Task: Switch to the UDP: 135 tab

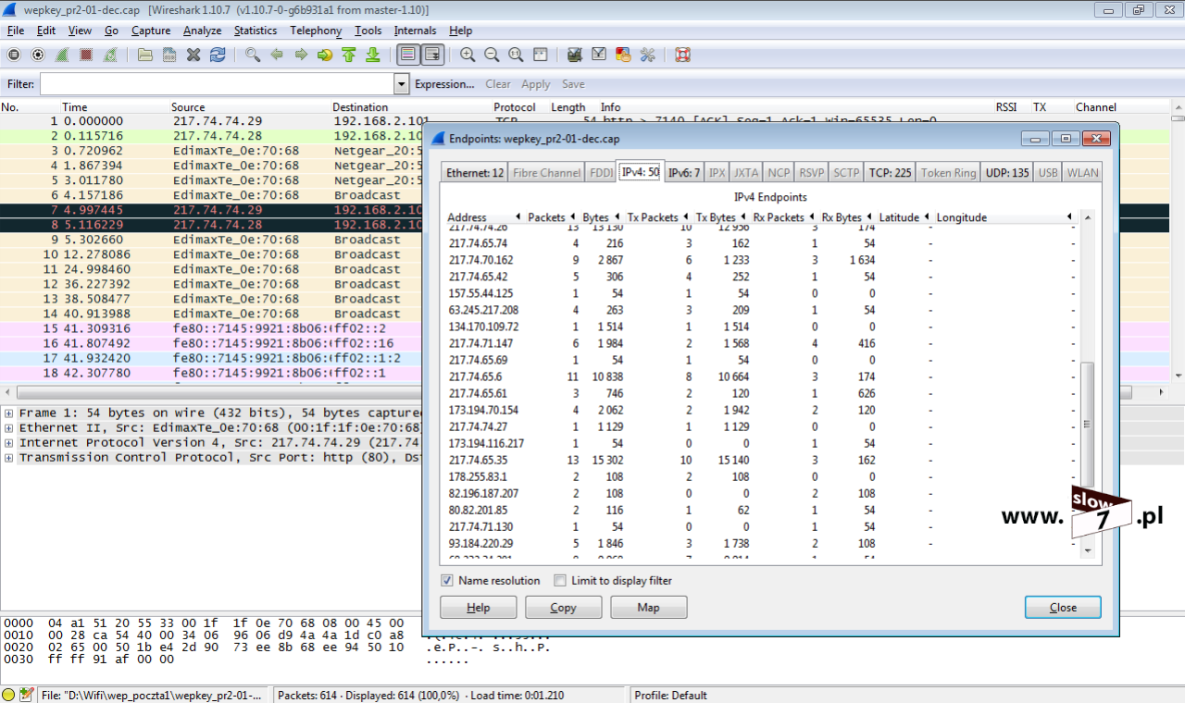Action: coord(1007,173)
